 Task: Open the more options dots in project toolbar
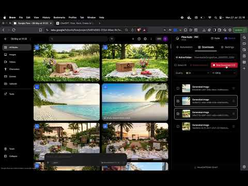pyautogui.click(x=151, y=39)
